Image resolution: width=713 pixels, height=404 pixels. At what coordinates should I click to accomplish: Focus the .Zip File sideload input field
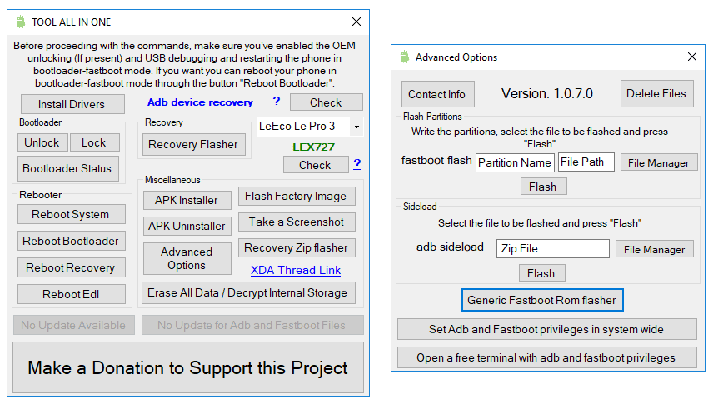click(x=552, y=248)
